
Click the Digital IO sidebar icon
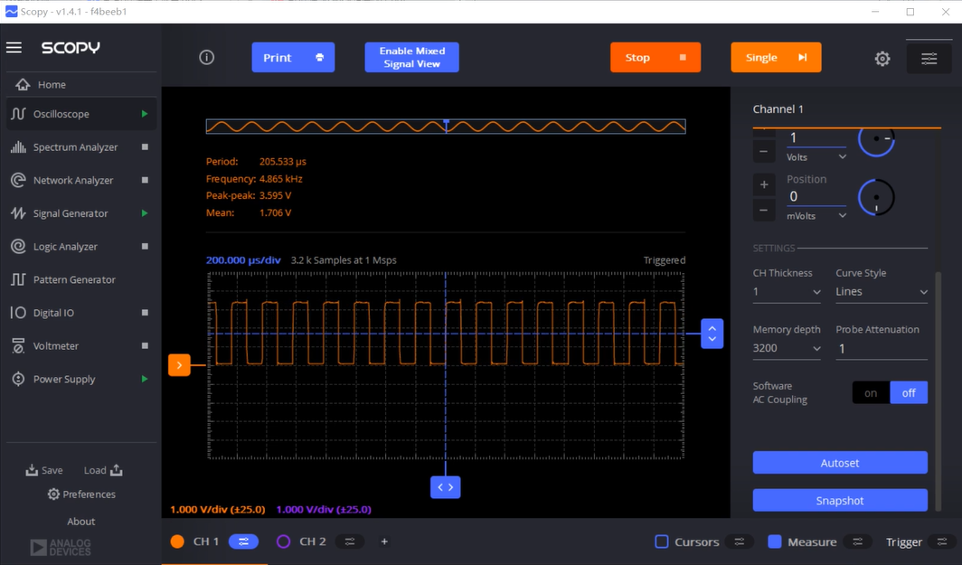point(18,313)
